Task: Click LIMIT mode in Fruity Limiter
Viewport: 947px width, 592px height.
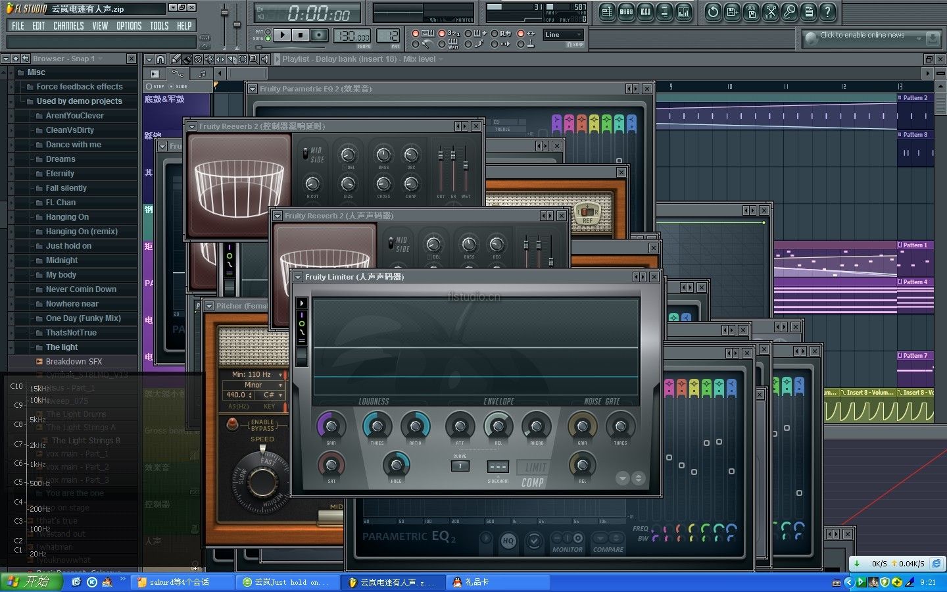Action: coord(536,468)
